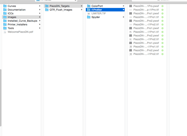Image resolution: width=187 pixels, height=136 pixels.
Task: Click green tag dot beside PiezoDN-...1Pro.pwxf
Action: click(162, 6)
